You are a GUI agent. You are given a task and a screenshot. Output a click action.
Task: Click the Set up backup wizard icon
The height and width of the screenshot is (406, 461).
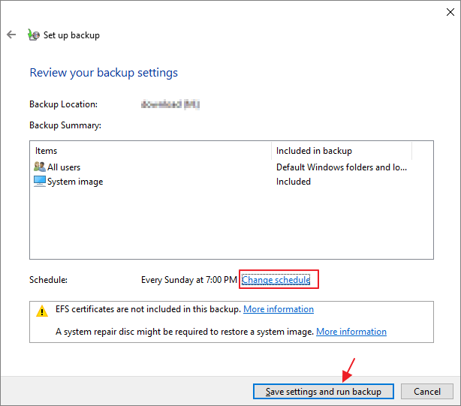(x=32, y=35)
